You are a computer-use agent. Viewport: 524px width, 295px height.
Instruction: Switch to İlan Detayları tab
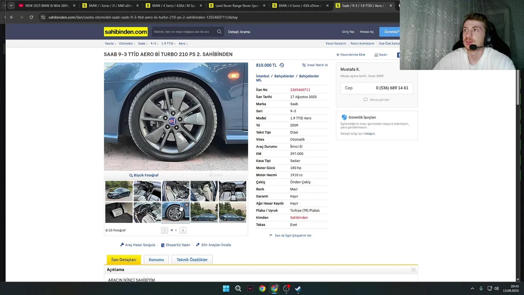124,259
